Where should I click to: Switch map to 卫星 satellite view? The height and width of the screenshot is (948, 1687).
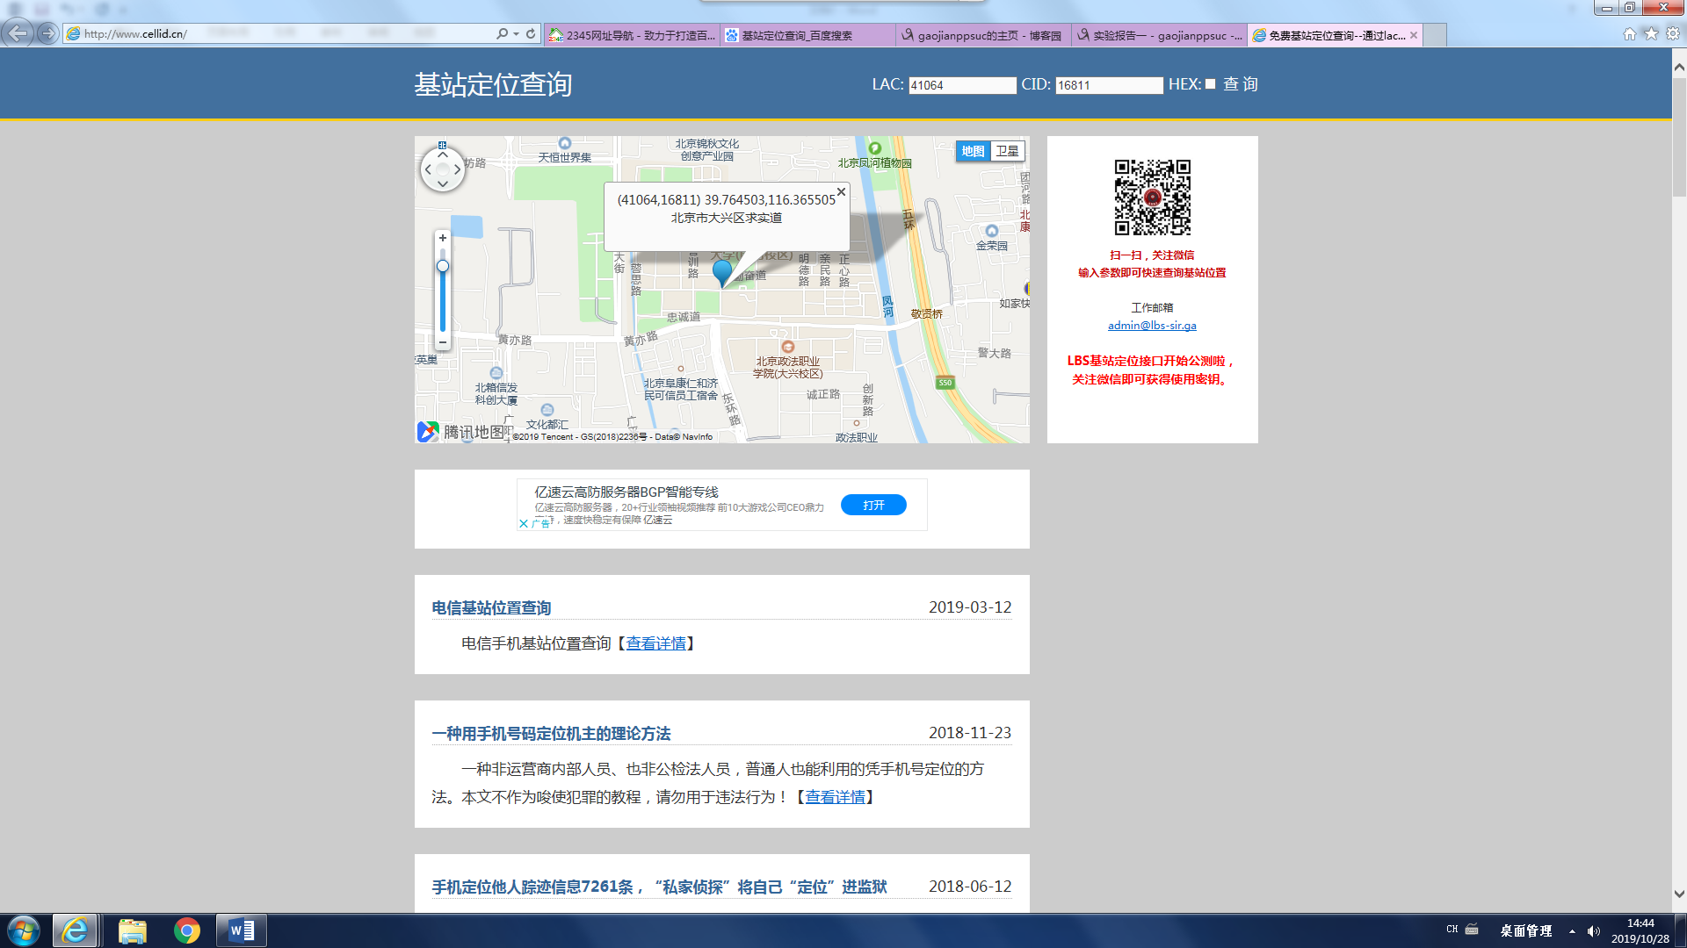click(1007, 151)
